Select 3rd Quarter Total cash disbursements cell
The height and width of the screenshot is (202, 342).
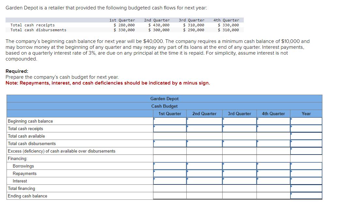(240, 143)
